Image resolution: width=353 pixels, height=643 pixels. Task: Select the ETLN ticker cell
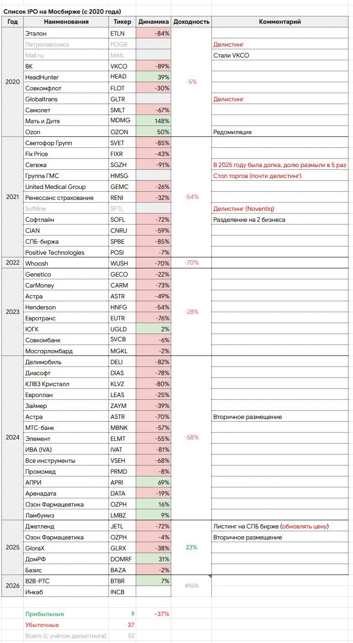point(122,33)
